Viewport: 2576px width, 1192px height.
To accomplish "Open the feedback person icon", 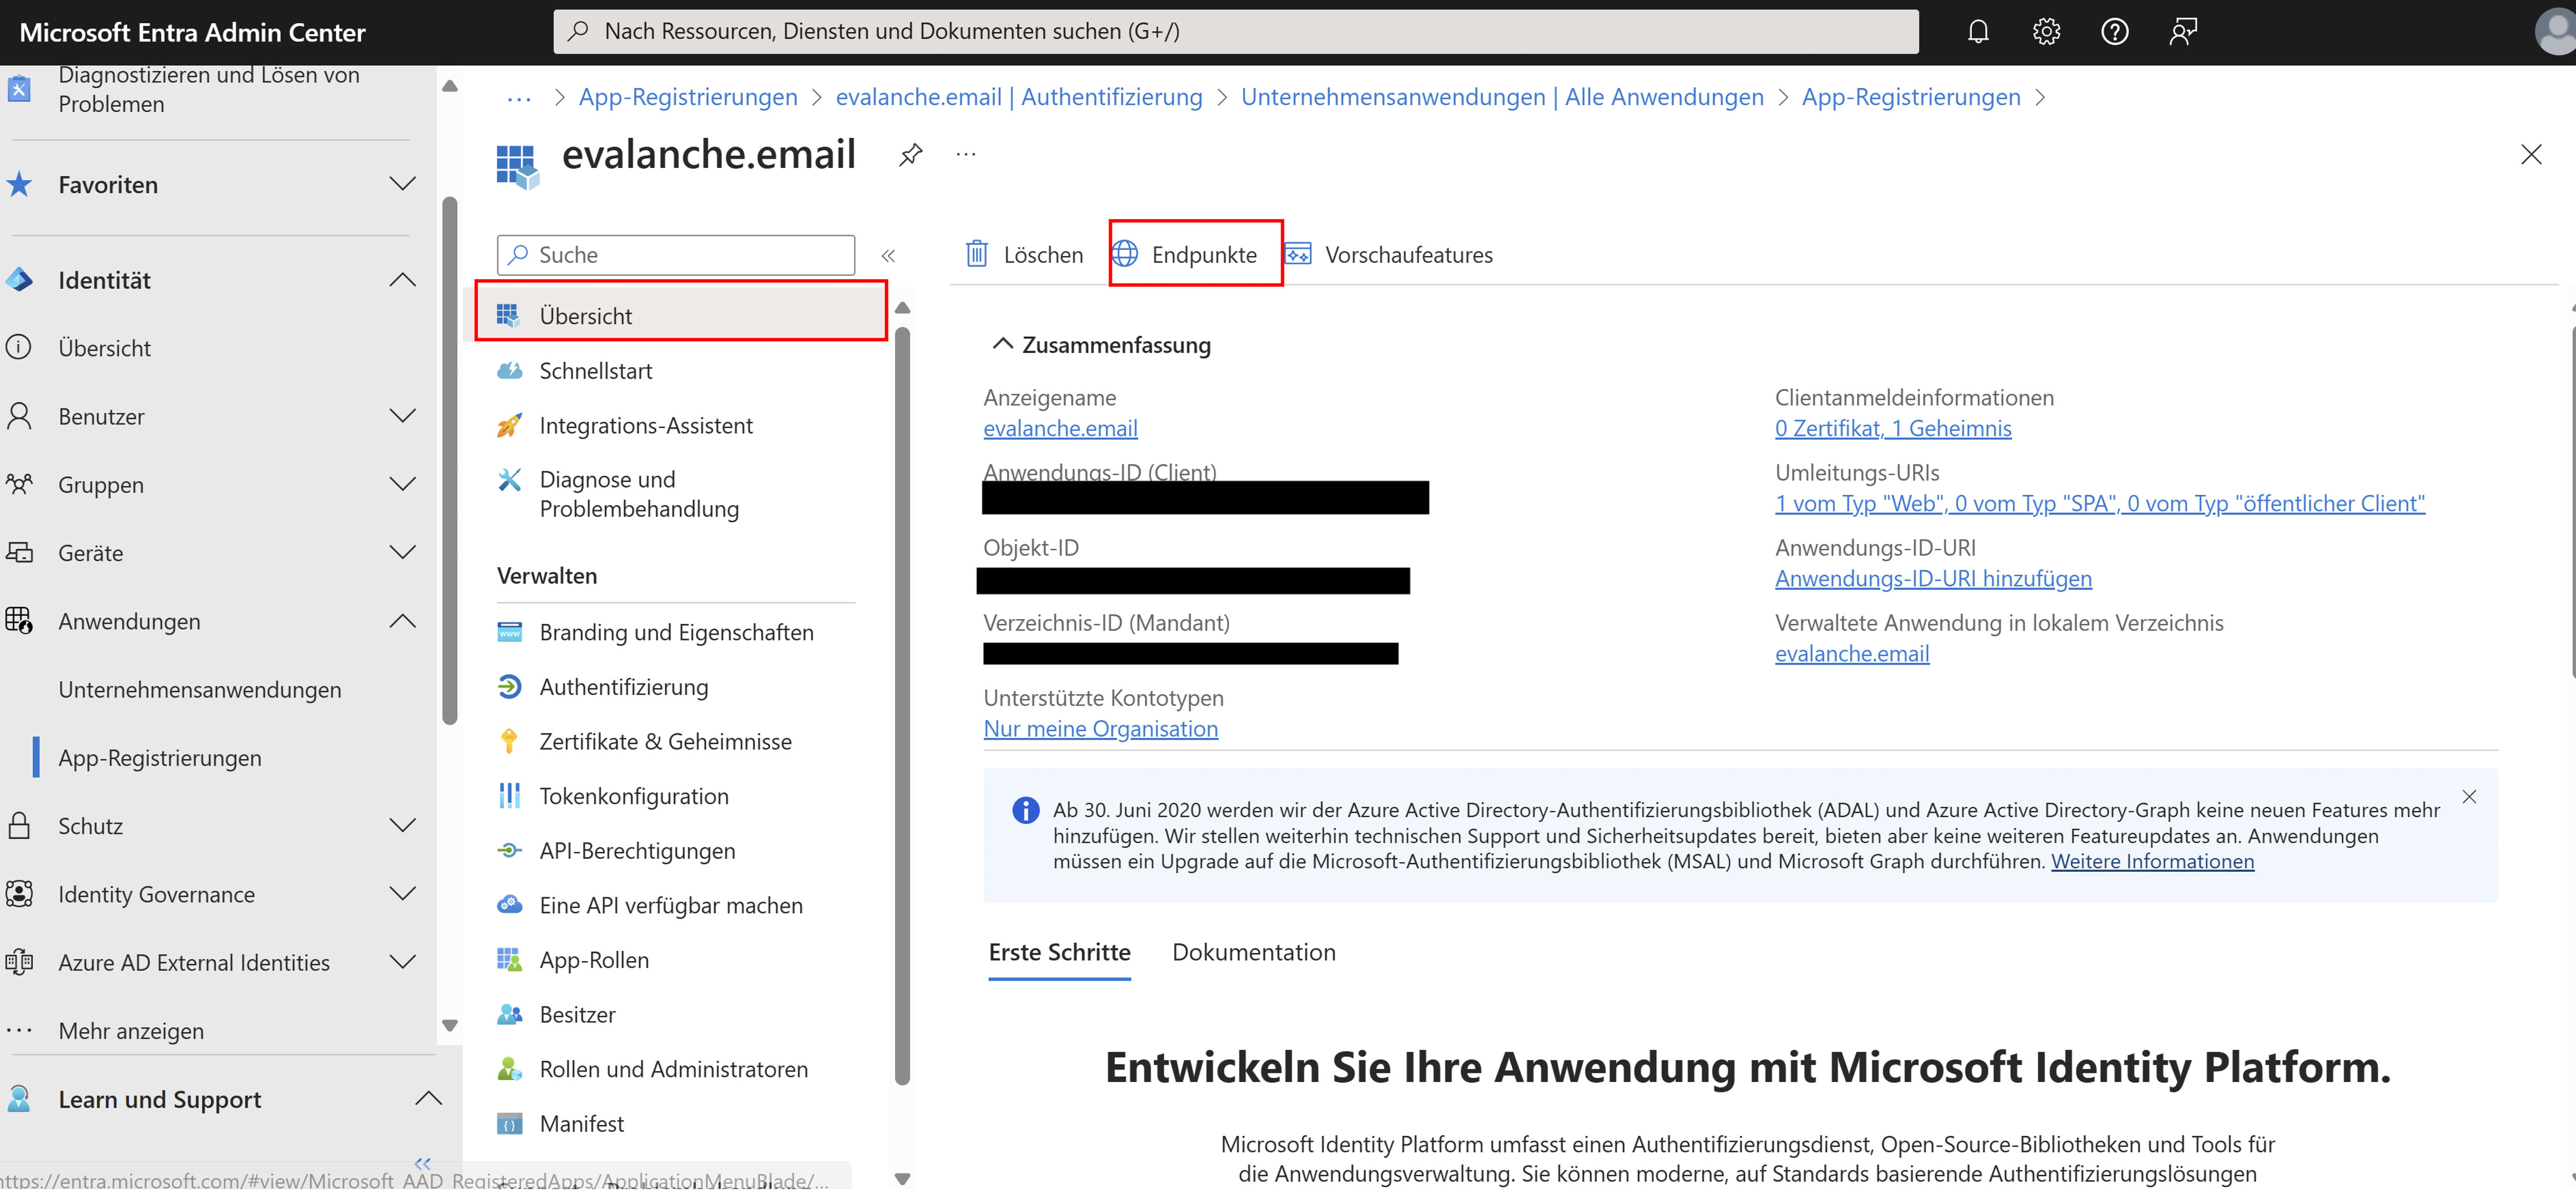I will (2182, 32).
